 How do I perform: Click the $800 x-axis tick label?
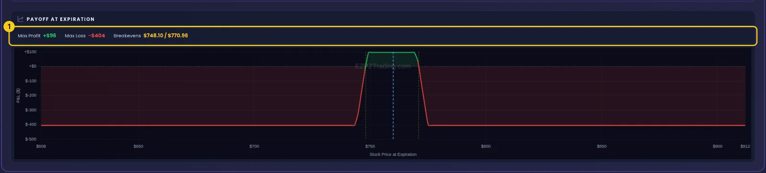486,146
